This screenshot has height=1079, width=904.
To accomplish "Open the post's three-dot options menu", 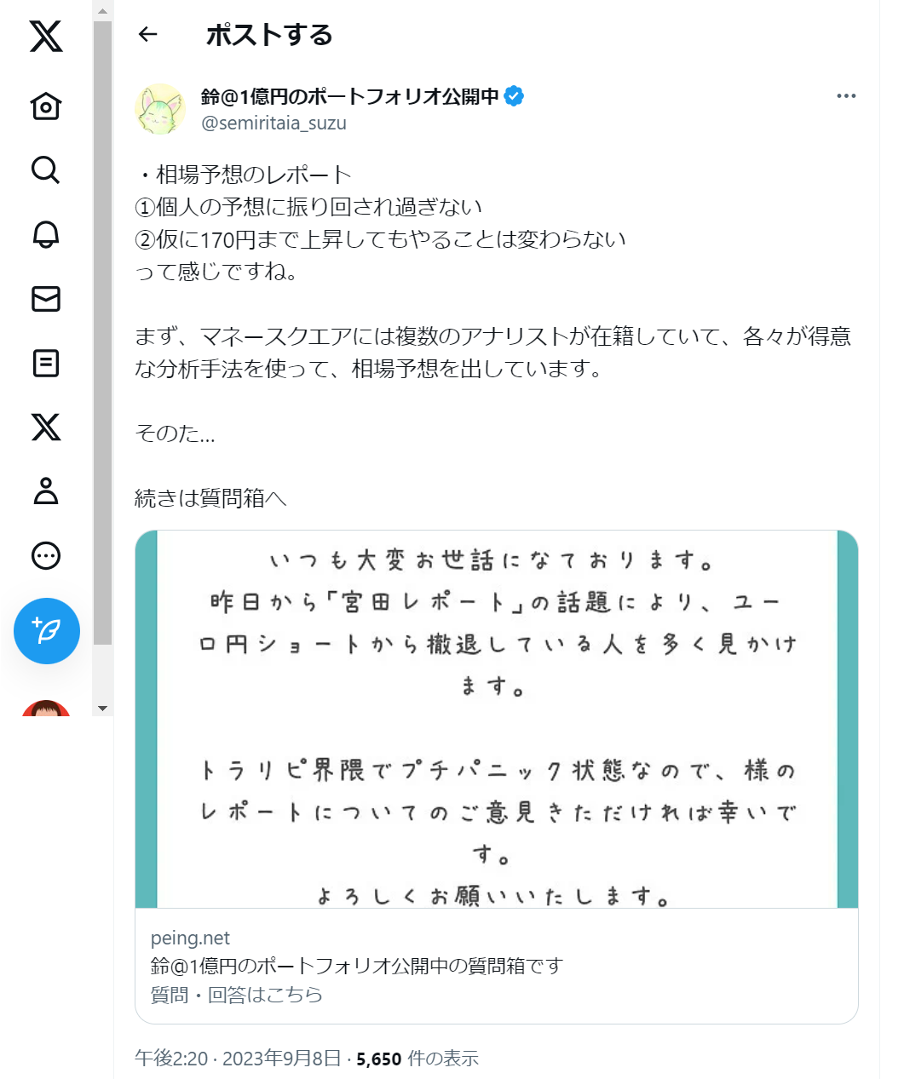I will pyautogui.click(x=846, y=95).
